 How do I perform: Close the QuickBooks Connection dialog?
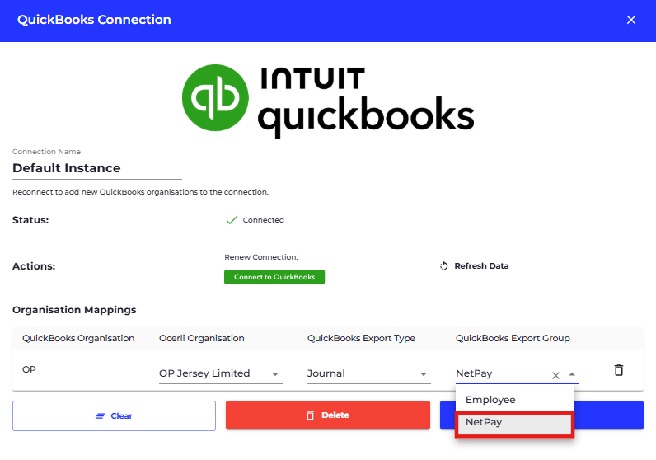631,20
